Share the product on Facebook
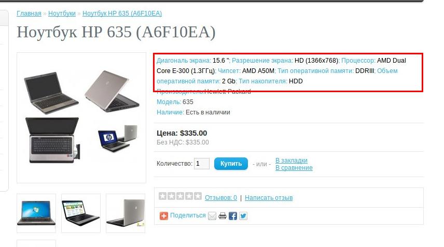The image size is (444, 247). tap(233, 216)
